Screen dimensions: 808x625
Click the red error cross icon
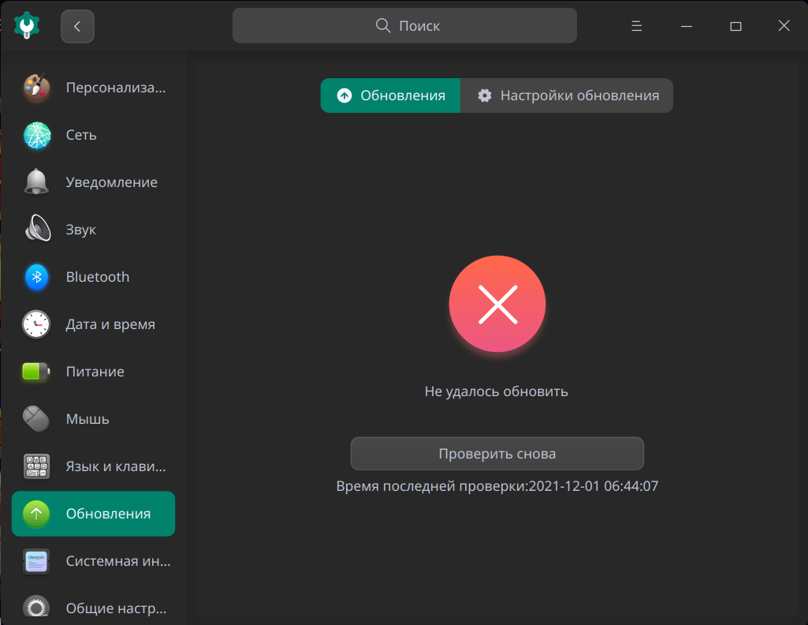point(497,304)
